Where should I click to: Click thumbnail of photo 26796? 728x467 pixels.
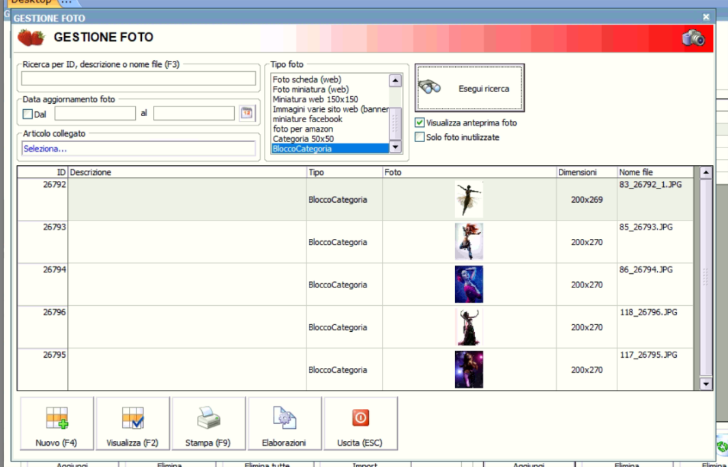469,327
